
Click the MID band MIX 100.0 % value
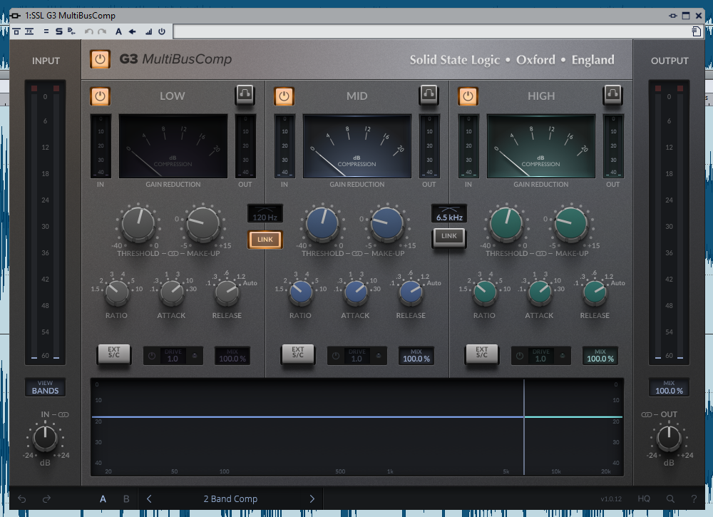point(416,356)
